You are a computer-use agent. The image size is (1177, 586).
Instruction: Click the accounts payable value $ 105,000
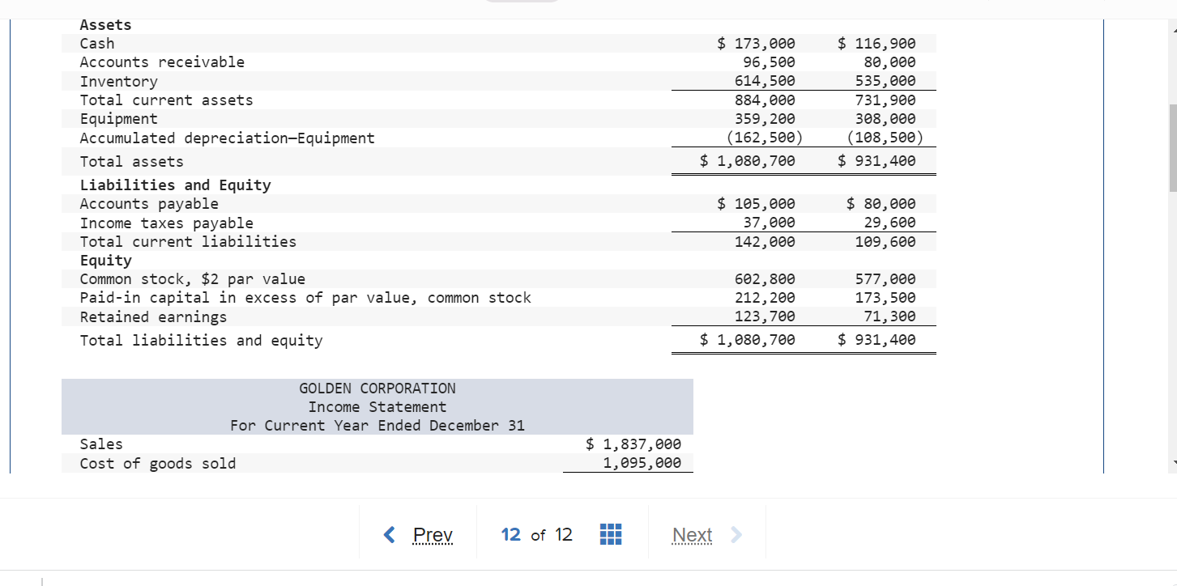tap(757, 204)
